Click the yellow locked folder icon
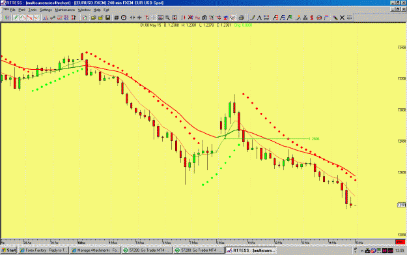 pos(100,18)
